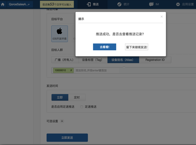Click the 目标人群 label

(x=57, y=50)
